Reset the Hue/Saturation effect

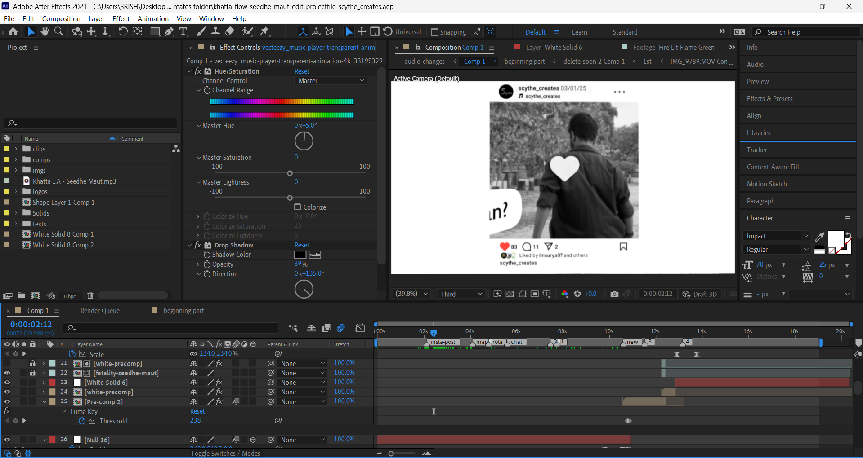click(x=302, y=71)
